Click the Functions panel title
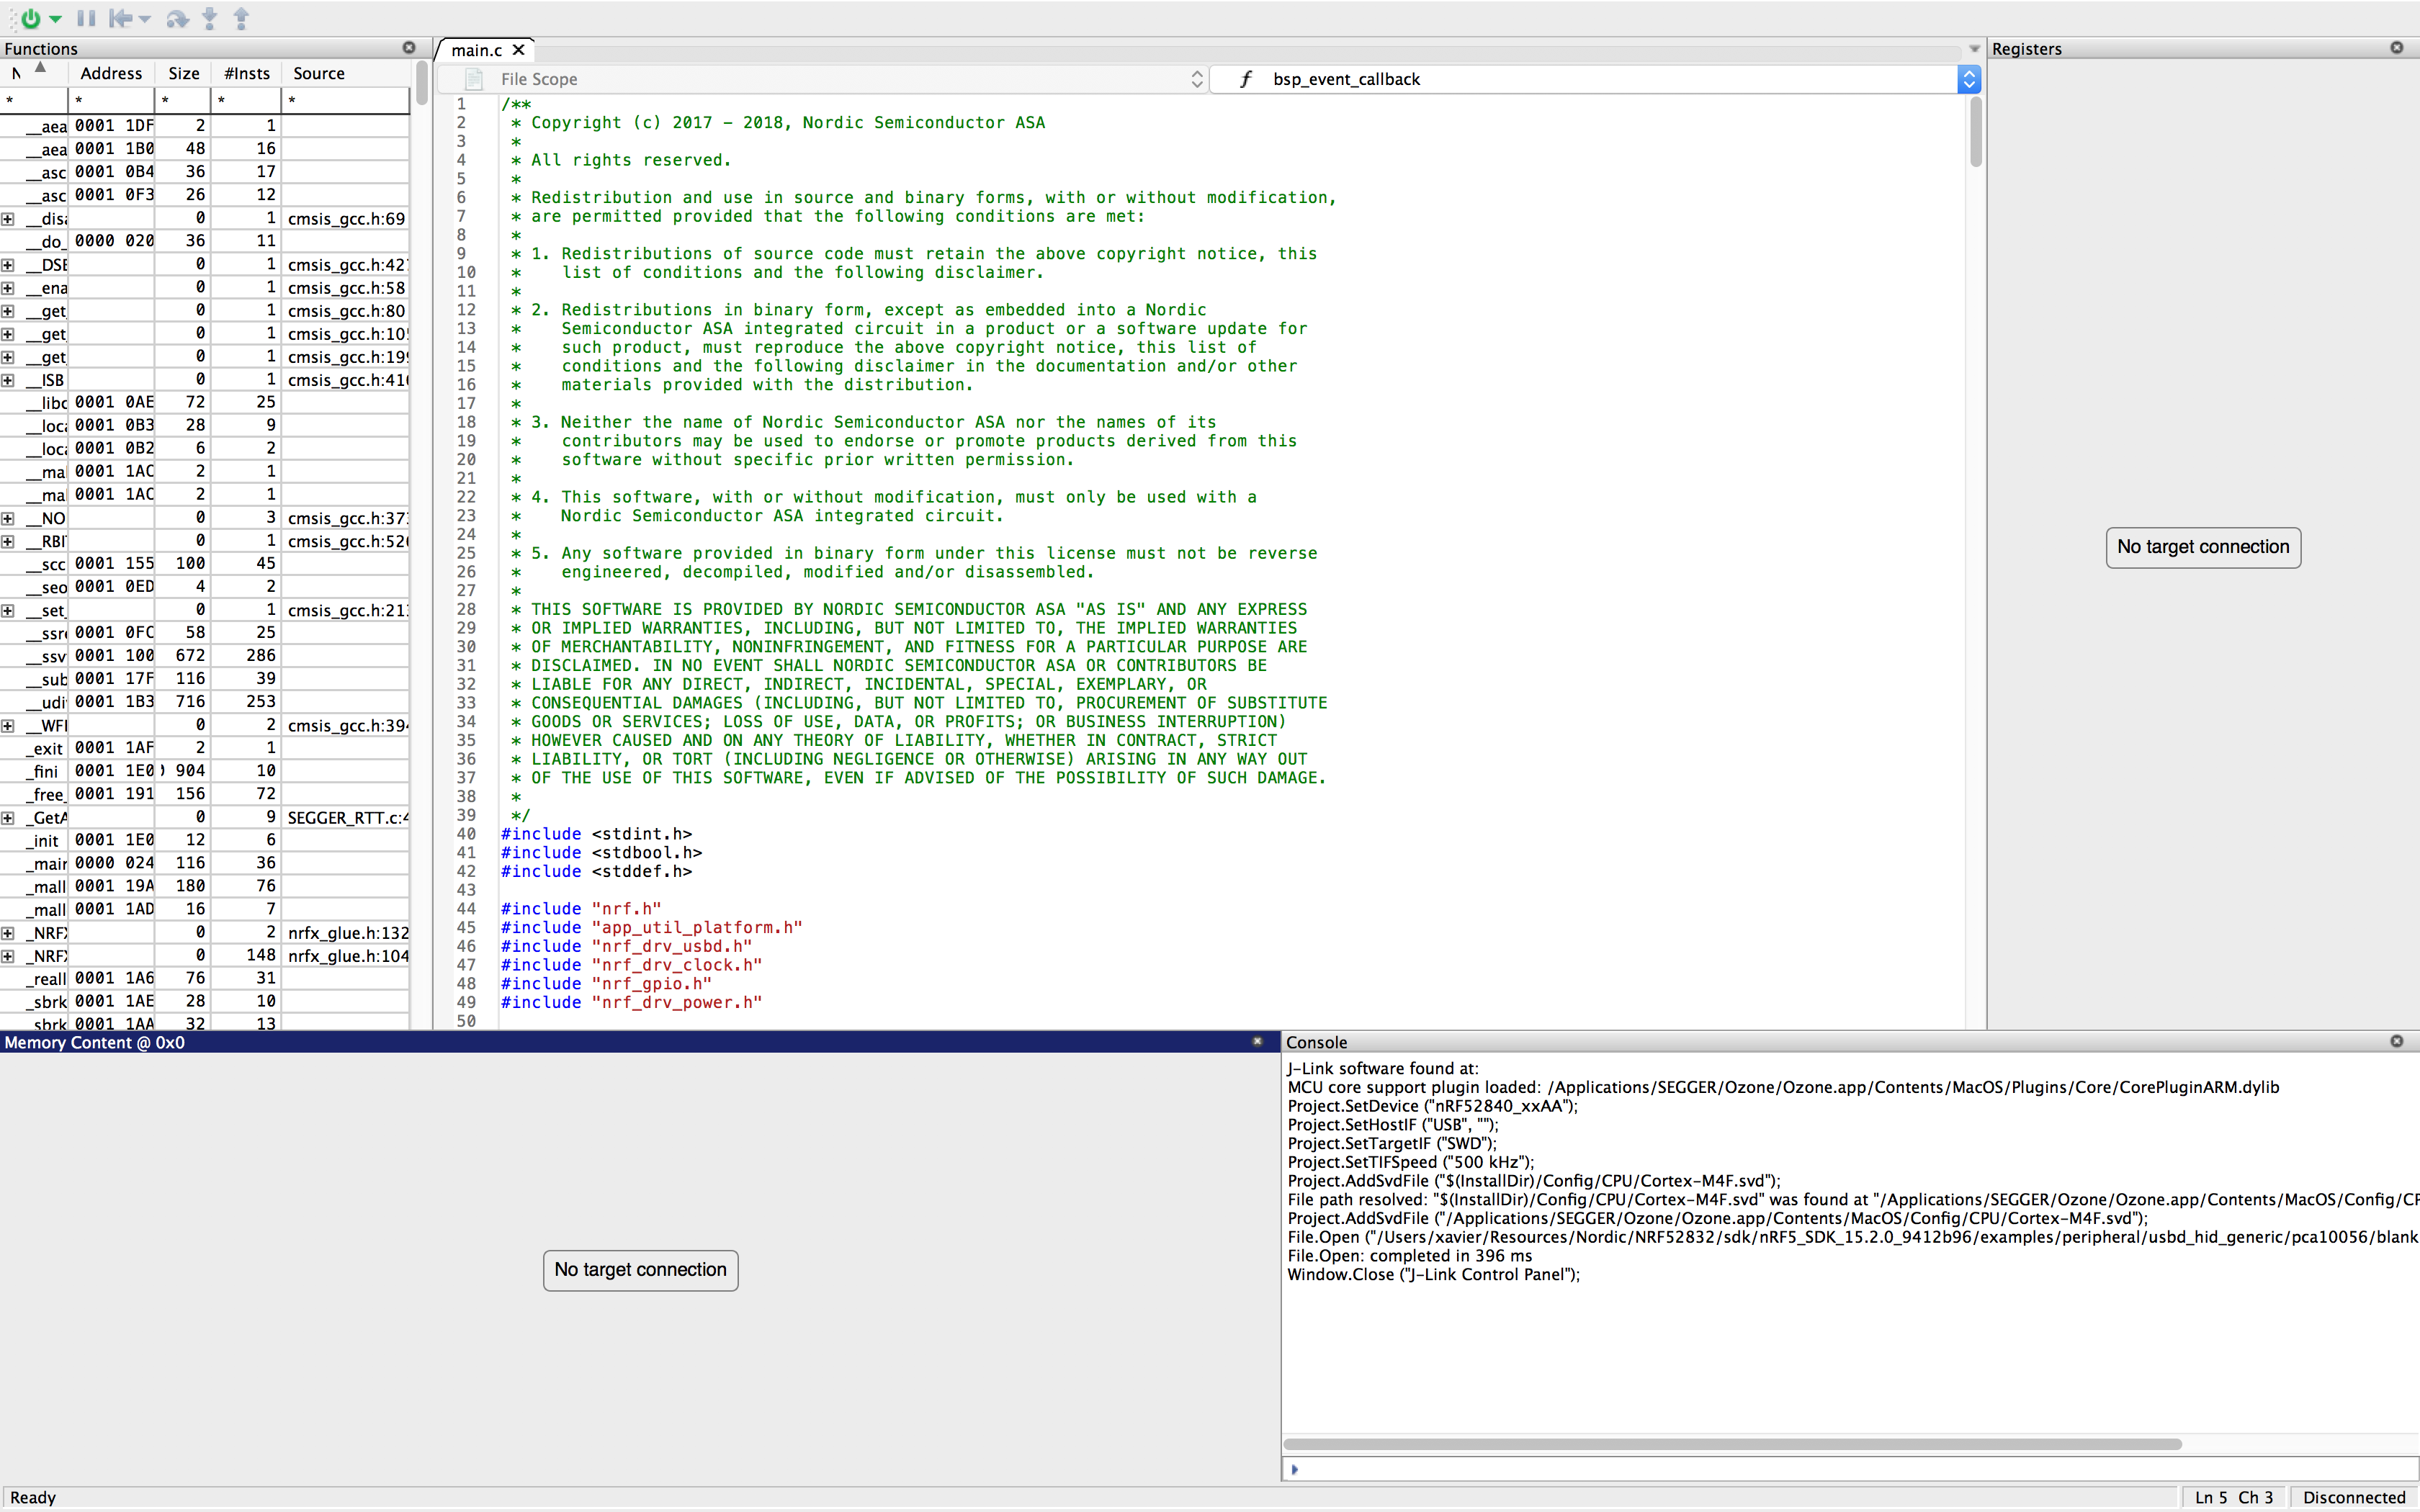 [41, 49]
